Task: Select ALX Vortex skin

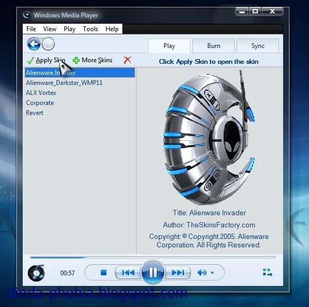Action: [x=80, y=93]
